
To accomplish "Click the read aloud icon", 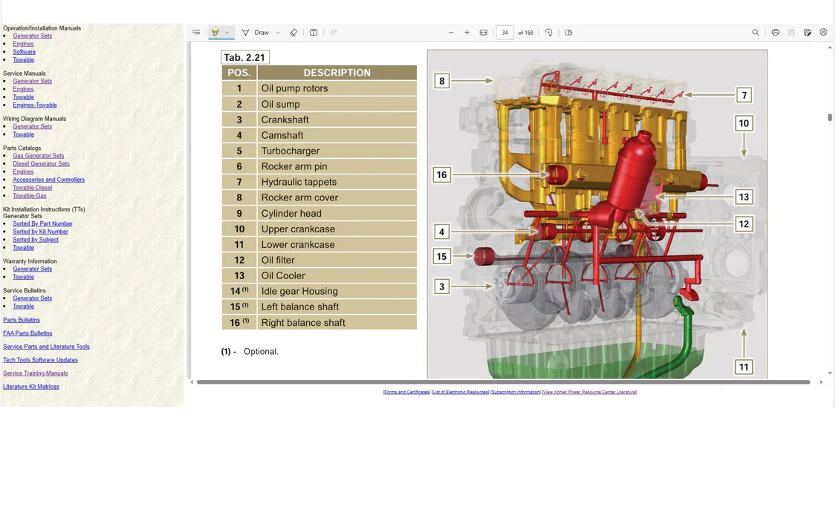I will pyautogui.click(x=334, y=33).
